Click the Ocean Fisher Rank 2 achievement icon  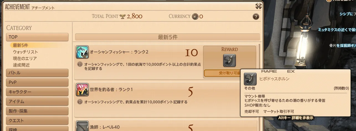(82, 52)
